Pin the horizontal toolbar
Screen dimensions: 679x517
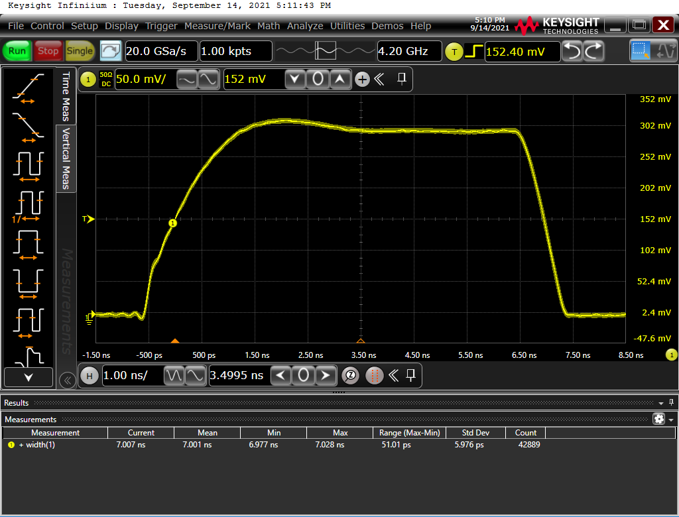411,376
